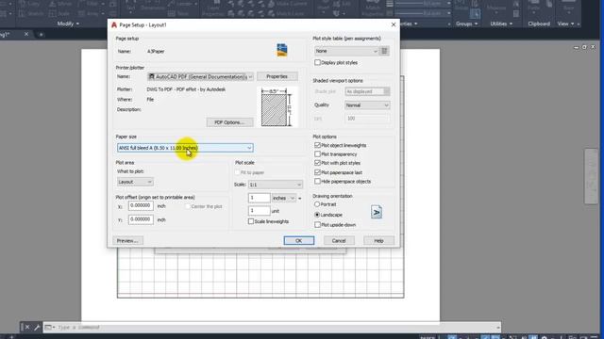Select Portrait orientation radio button
Viewport: 604px width, 339px height.
(317, 204)
